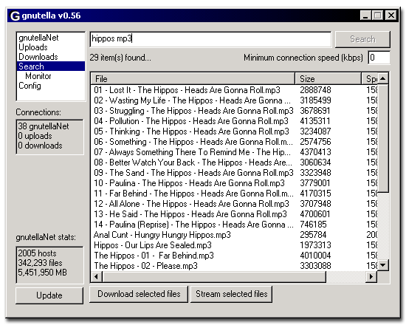
Task: Click the vertical scrollbar thumb in results
Action: click(x=383, y=138)
